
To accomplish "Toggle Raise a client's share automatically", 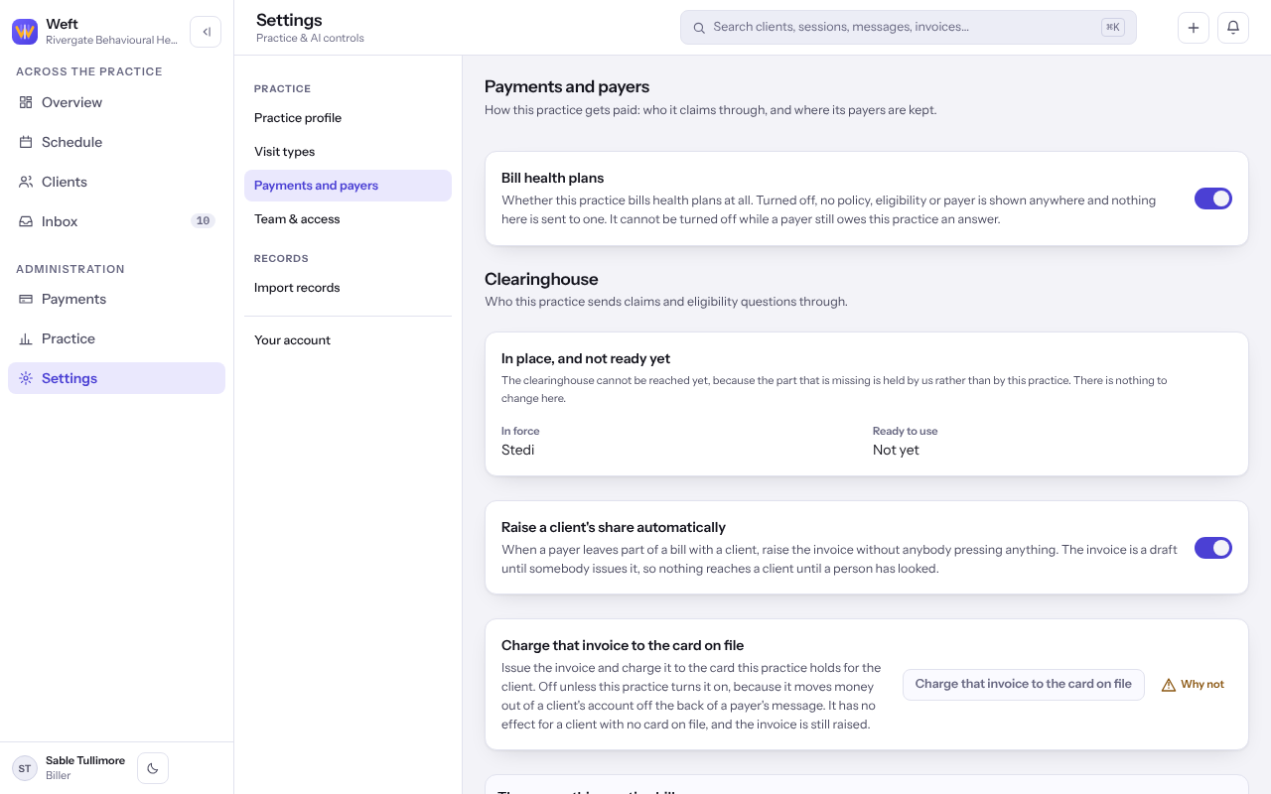I will click(x=1213, y=548).
